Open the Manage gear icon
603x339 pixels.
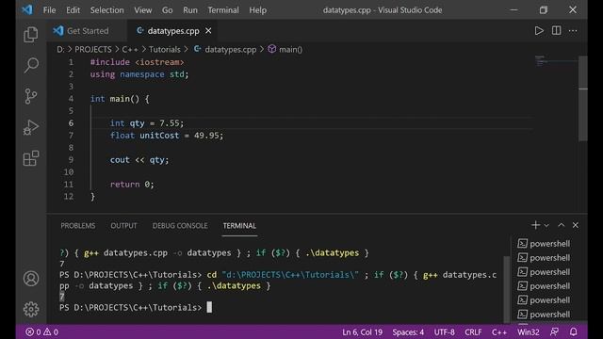(31, 309)
